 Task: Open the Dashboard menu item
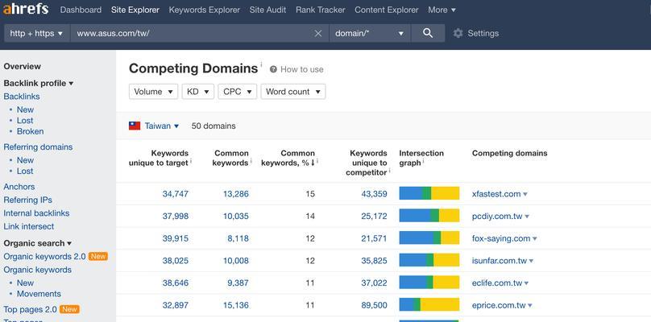point(81,10)
